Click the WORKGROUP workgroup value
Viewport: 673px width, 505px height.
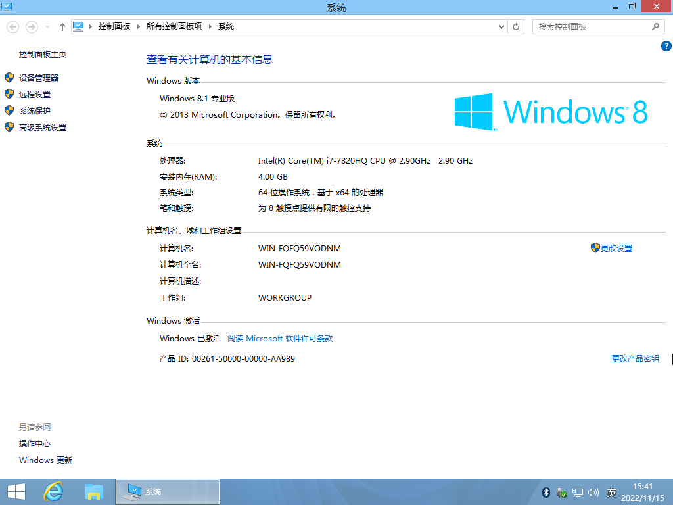point(285,298)
